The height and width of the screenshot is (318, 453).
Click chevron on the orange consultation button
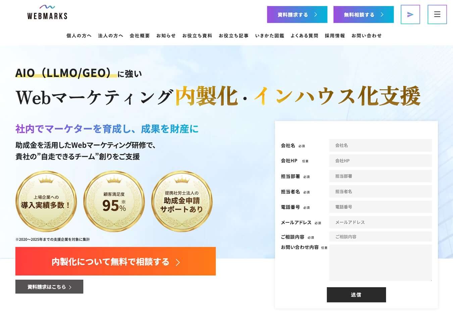(178, 262)
